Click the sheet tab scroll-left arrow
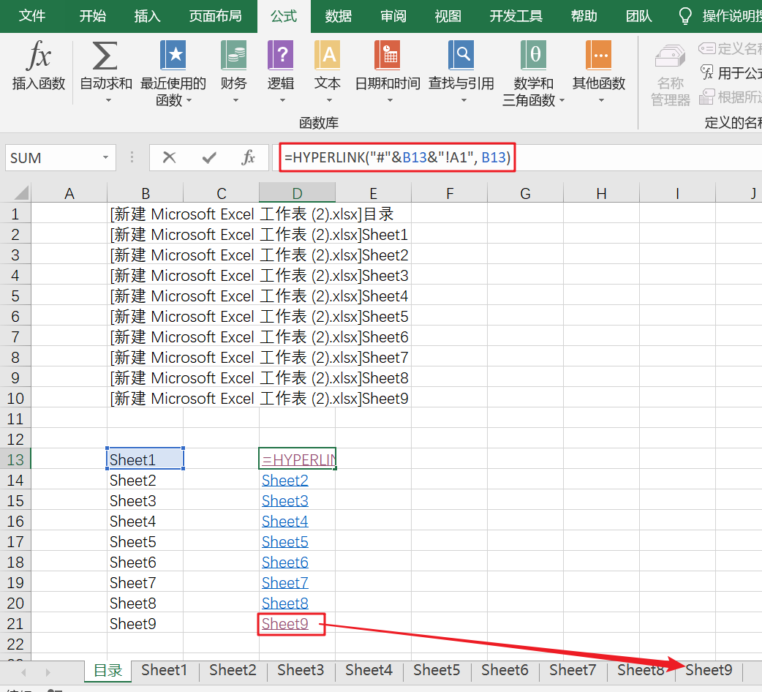Screen dimensions: 762x692 coord(23,672)
